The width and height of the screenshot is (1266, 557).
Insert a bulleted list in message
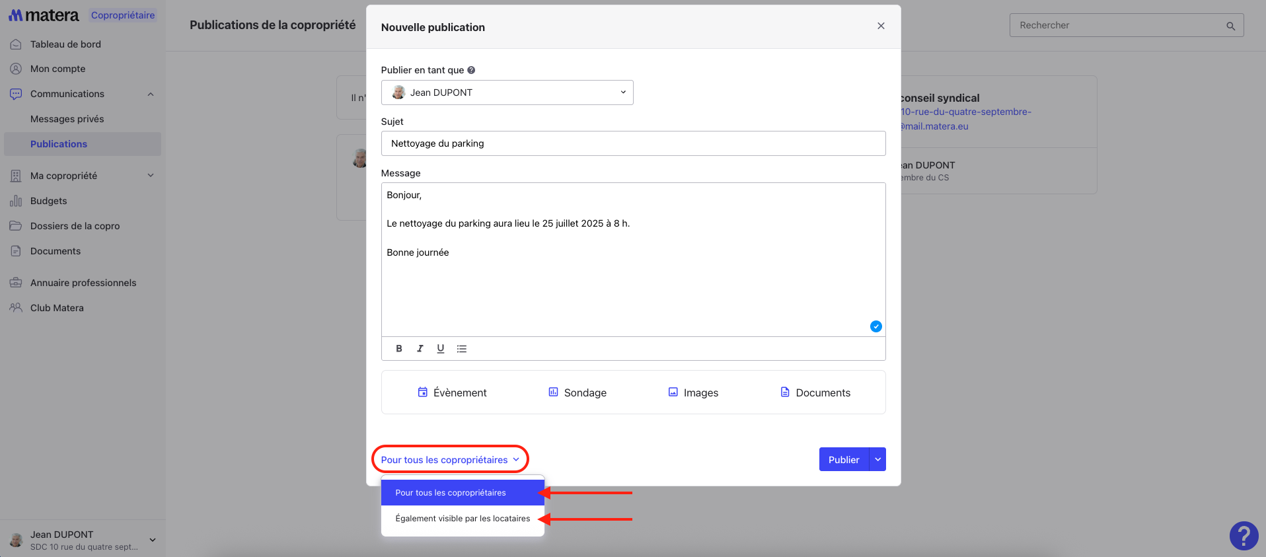(x=462, y=349)
